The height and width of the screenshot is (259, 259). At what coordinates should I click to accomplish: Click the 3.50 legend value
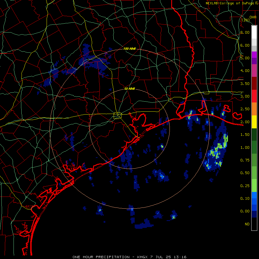245,83
